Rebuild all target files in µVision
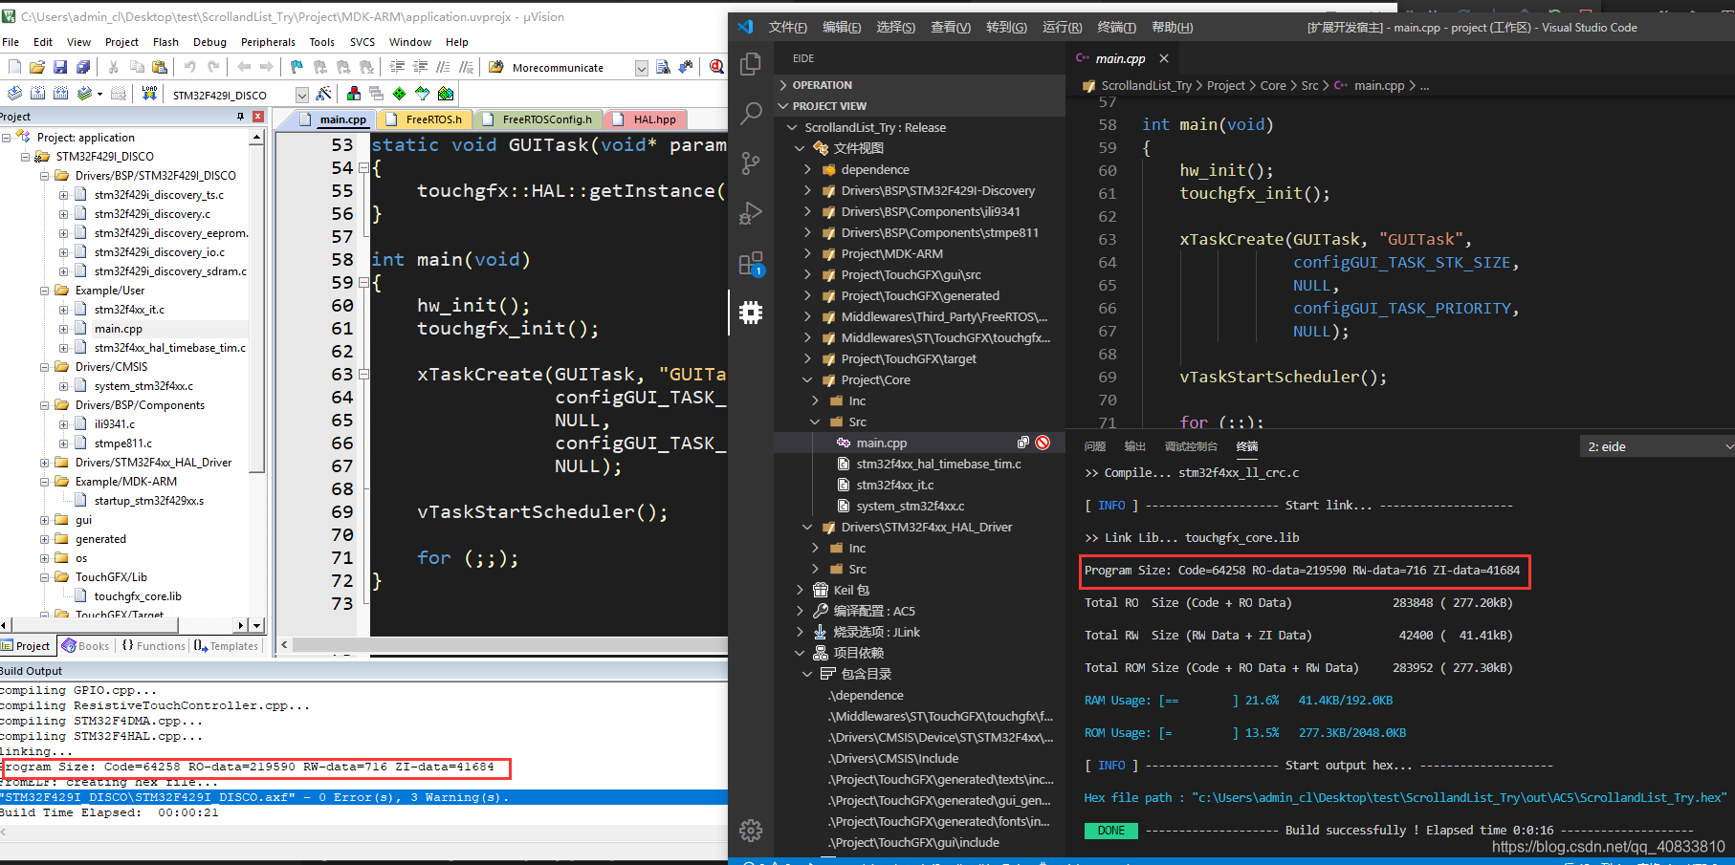Viewport: 1735px width, 865px height. click(60, 94)
